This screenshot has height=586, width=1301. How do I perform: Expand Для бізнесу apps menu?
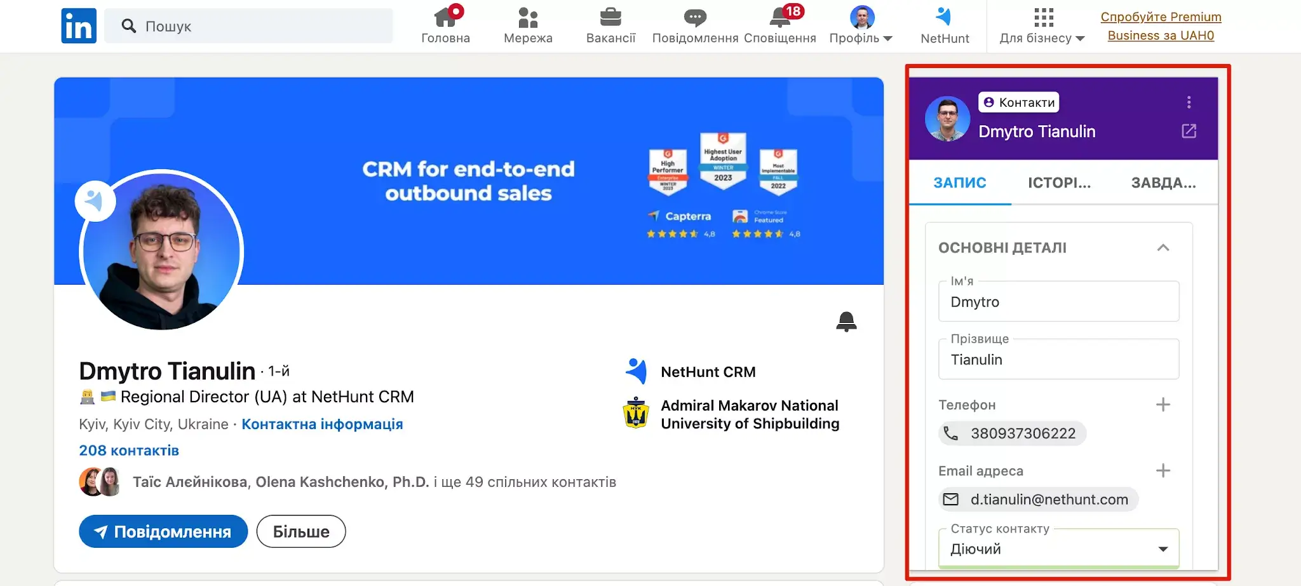point(1042,25)
